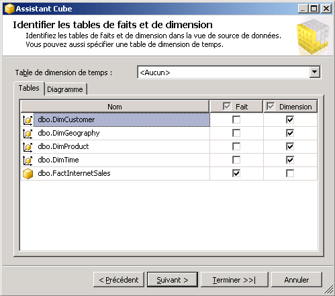The image size is (335, 296).
Task: Check Fait for dbo.DimGeography
Action: pyautogui.click(x=236, y=133)
